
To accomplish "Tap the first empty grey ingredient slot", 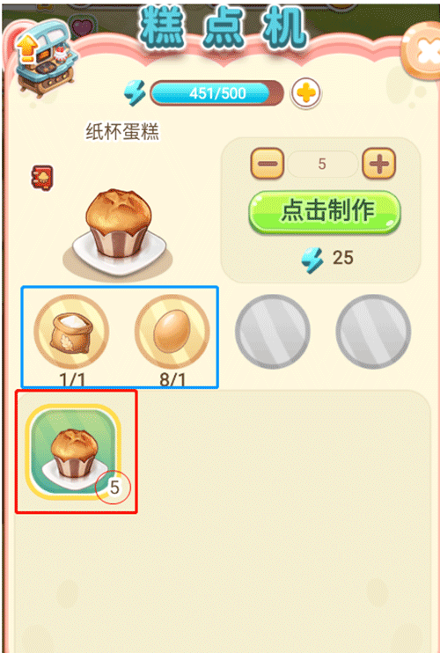I will point(273,332).
